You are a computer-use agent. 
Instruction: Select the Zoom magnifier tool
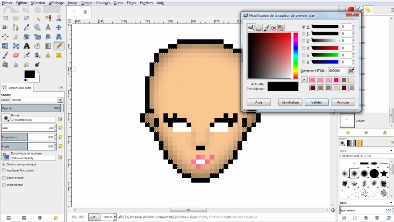tap(38, 27)
